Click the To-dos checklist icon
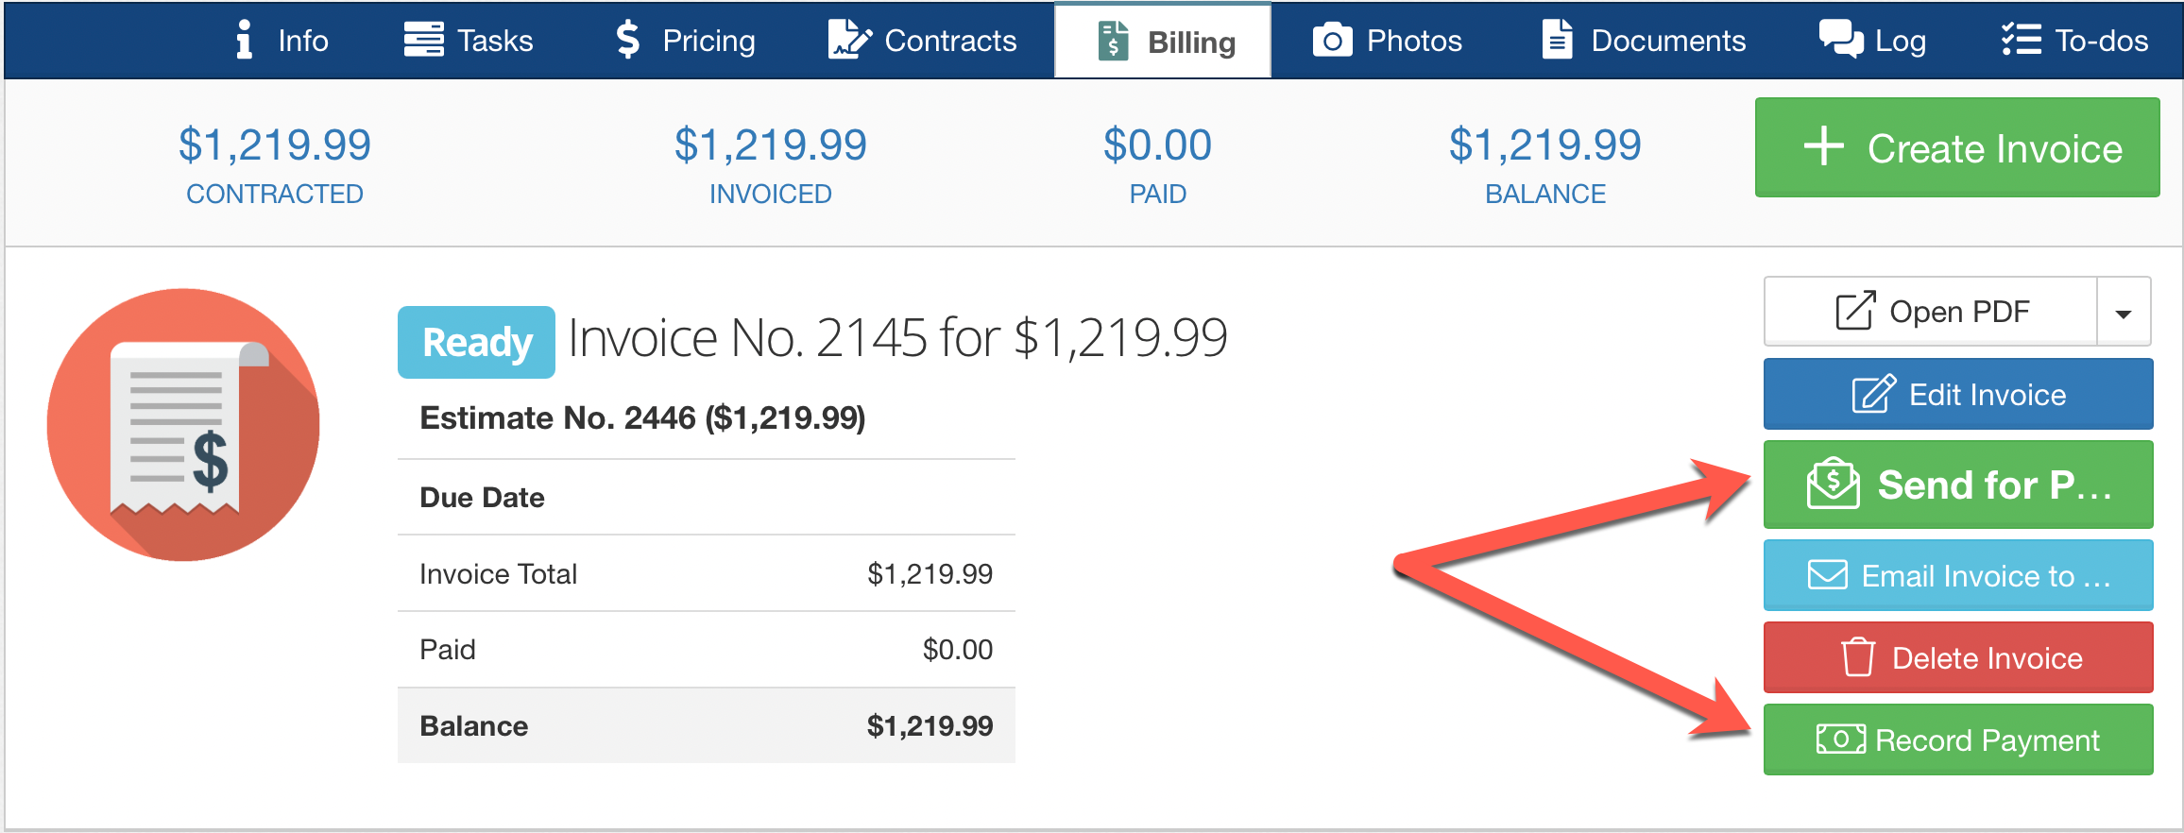 (2022, 41)
